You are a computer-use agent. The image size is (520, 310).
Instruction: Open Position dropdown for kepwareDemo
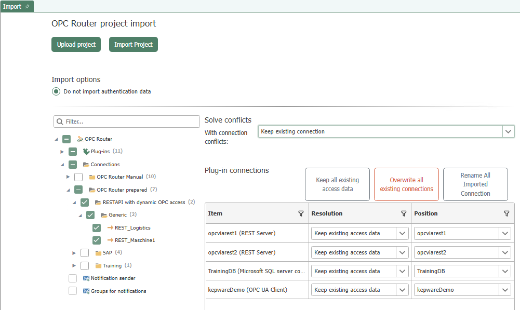pos(505,290)
